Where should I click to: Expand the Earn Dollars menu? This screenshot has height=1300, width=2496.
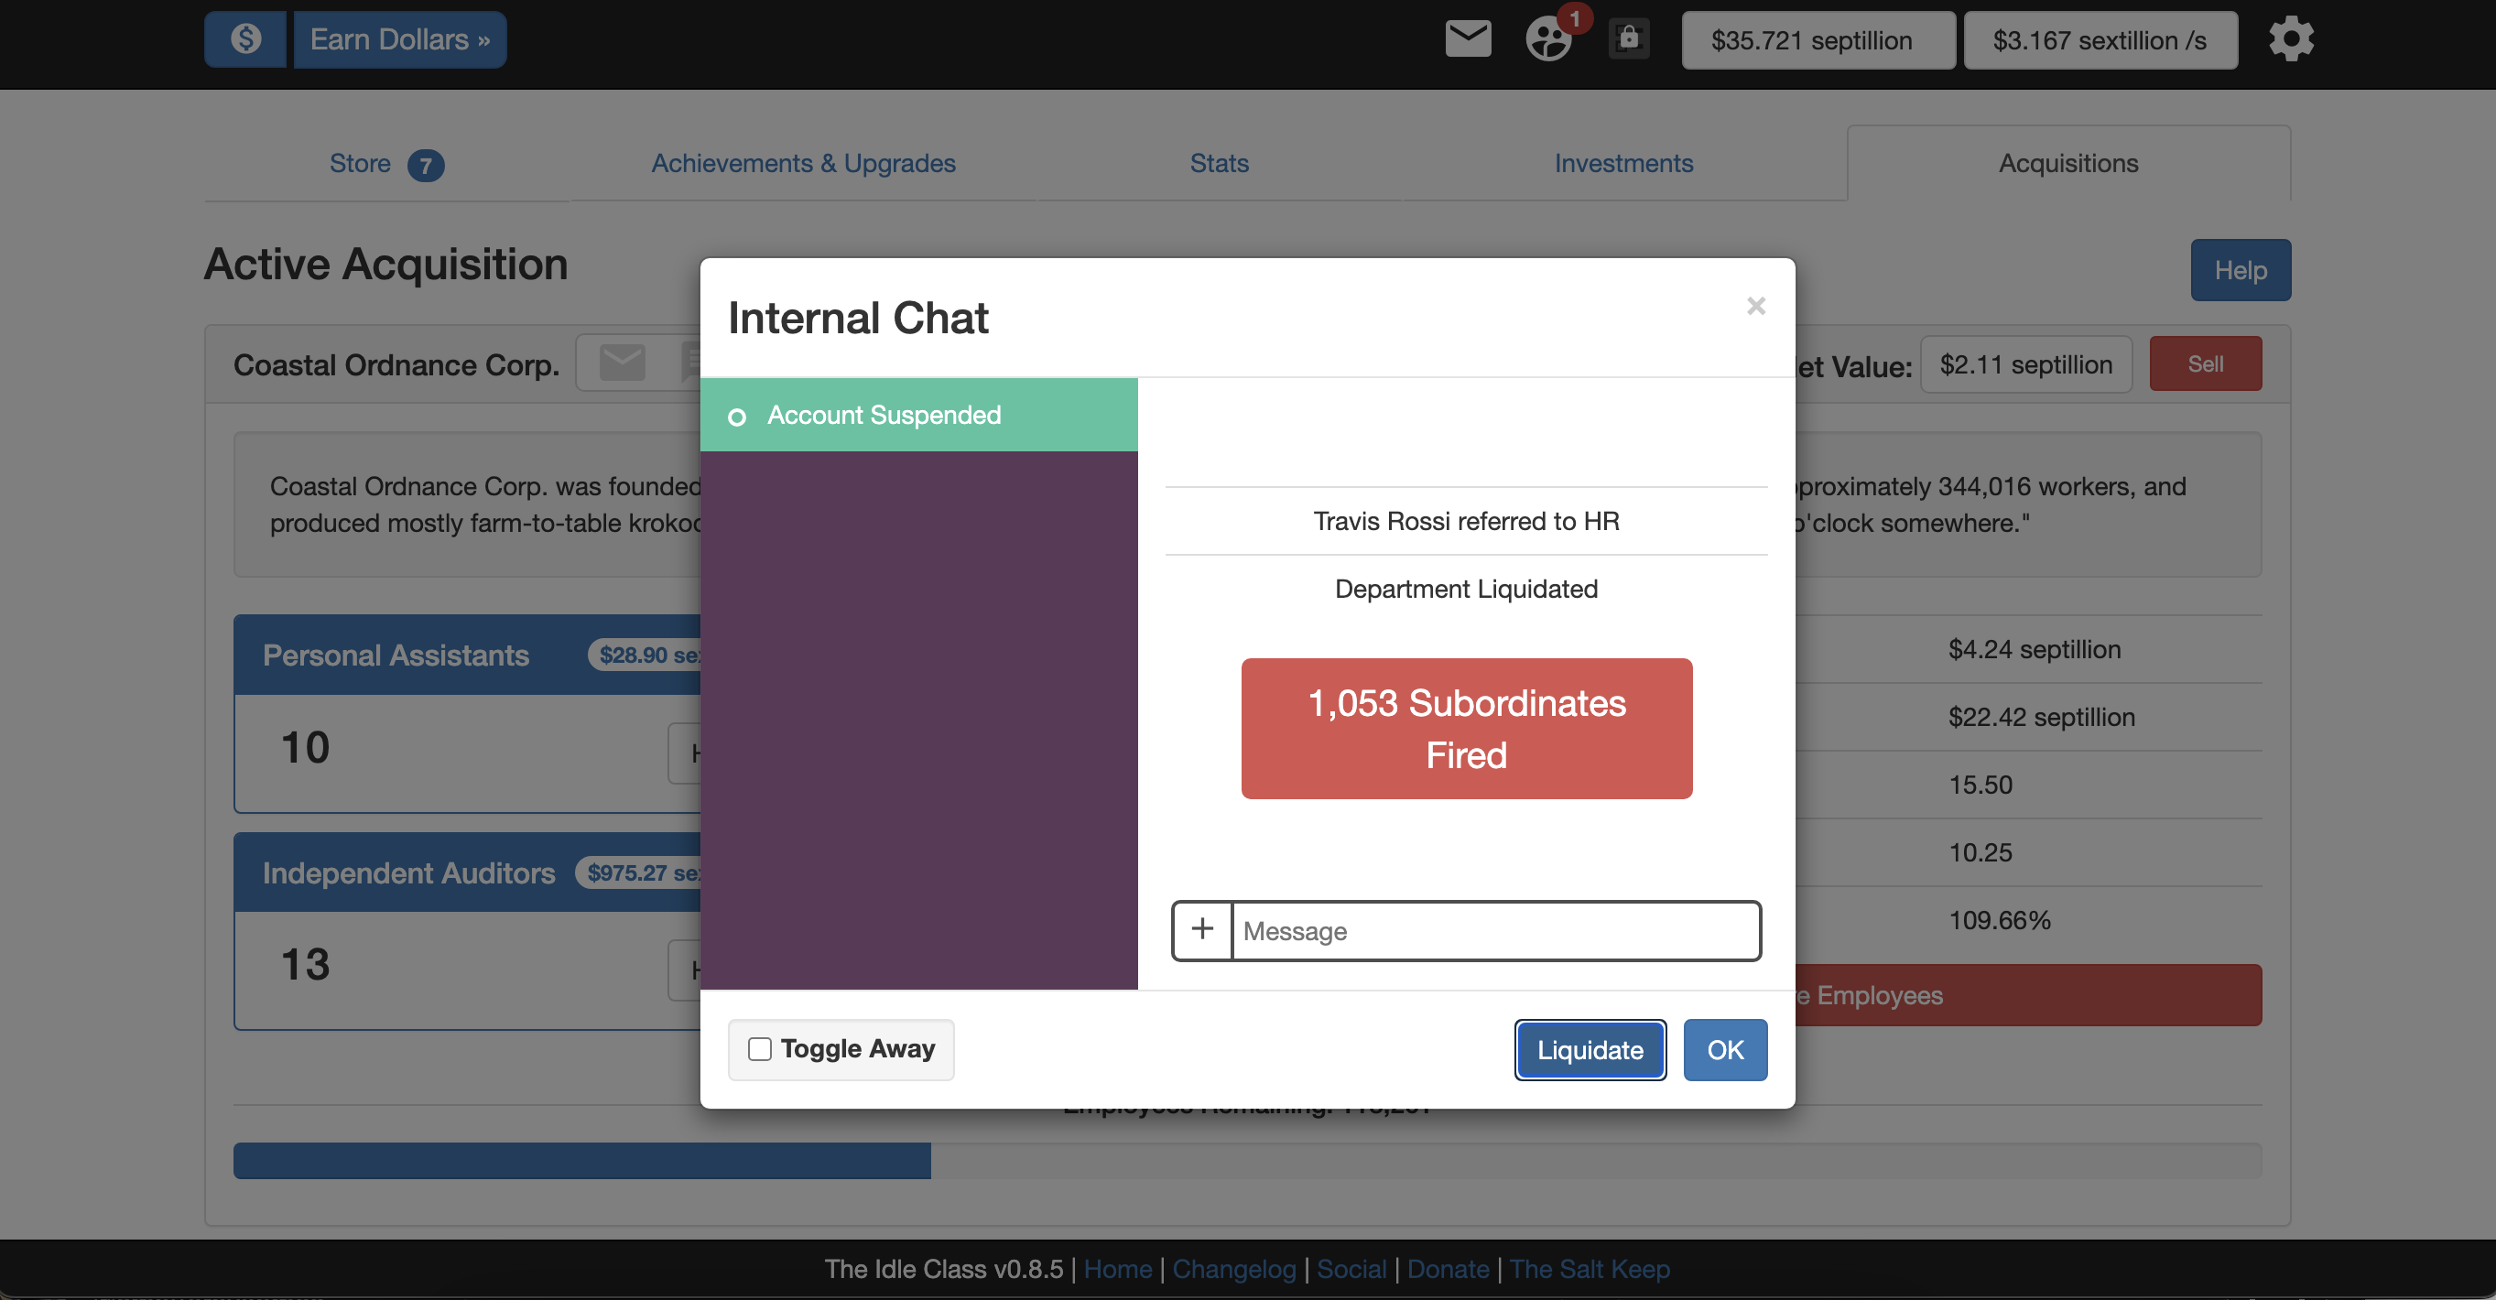pos(399,39)
